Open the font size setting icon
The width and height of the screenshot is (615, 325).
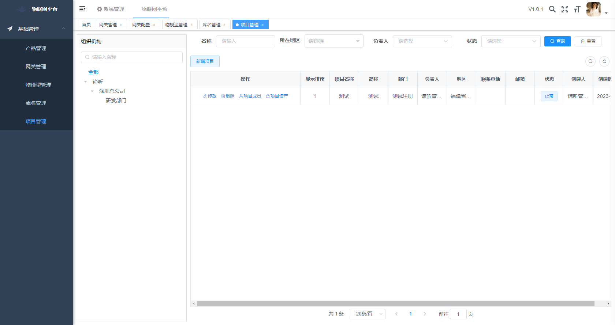tap(577, 9)
